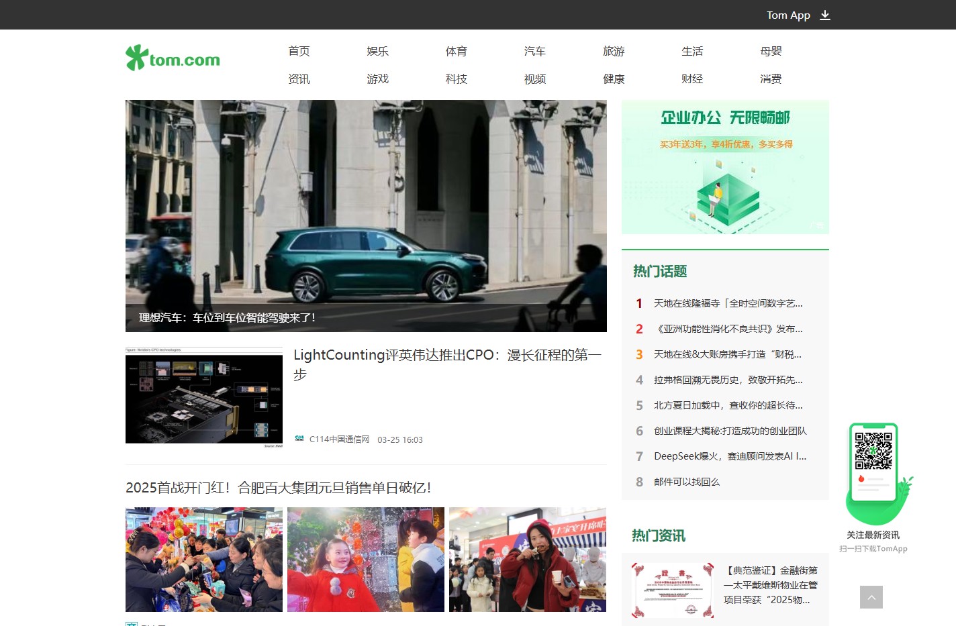The image size is (956, 626).
Task: Click the C114中国通信网 source icon
Action: point(299,439)
